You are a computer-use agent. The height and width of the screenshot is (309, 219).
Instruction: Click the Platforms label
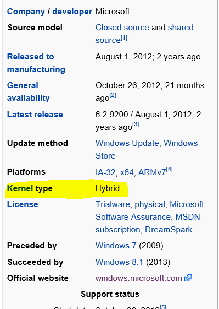[x=26, y=172]
